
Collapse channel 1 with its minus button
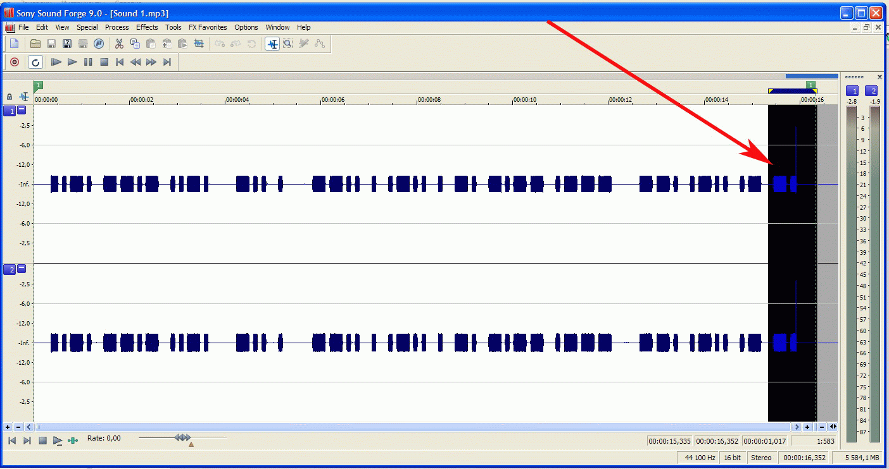tap(22, 110)
